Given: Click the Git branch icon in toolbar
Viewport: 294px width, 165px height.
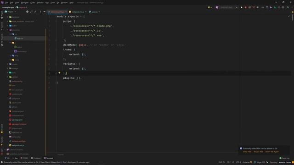Looking at the screenshot, I should point(267,7).
